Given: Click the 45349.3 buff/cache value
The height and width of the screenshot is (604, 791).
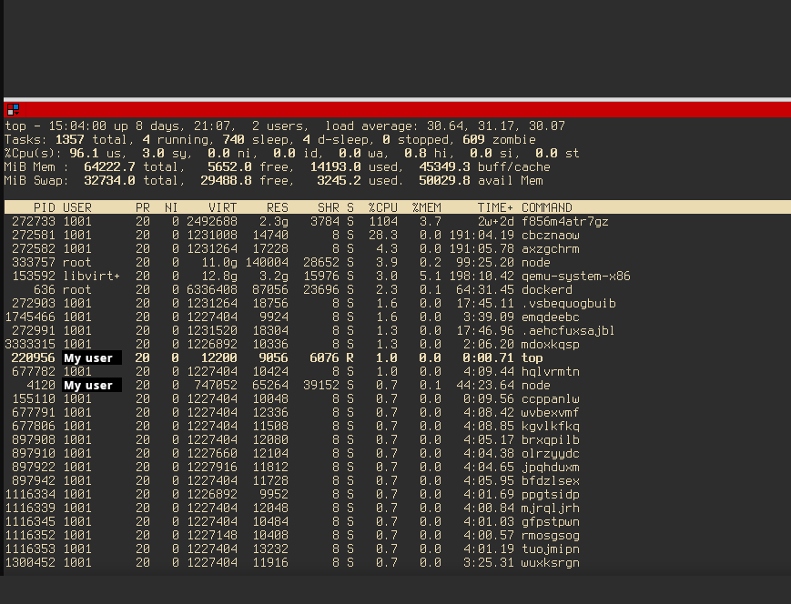Looking at the screenshot, I should [444, 166].
